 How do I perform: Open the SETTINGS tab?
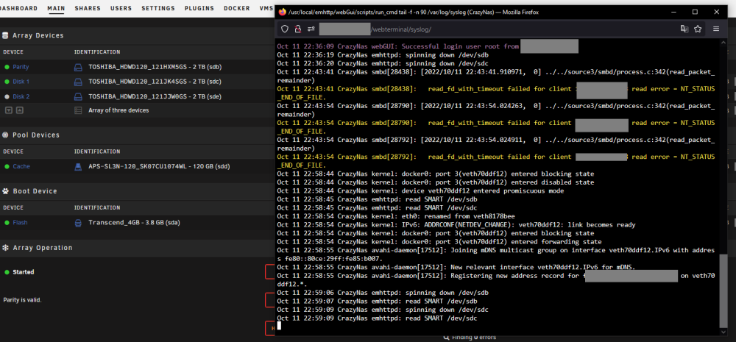coord(158,8)
